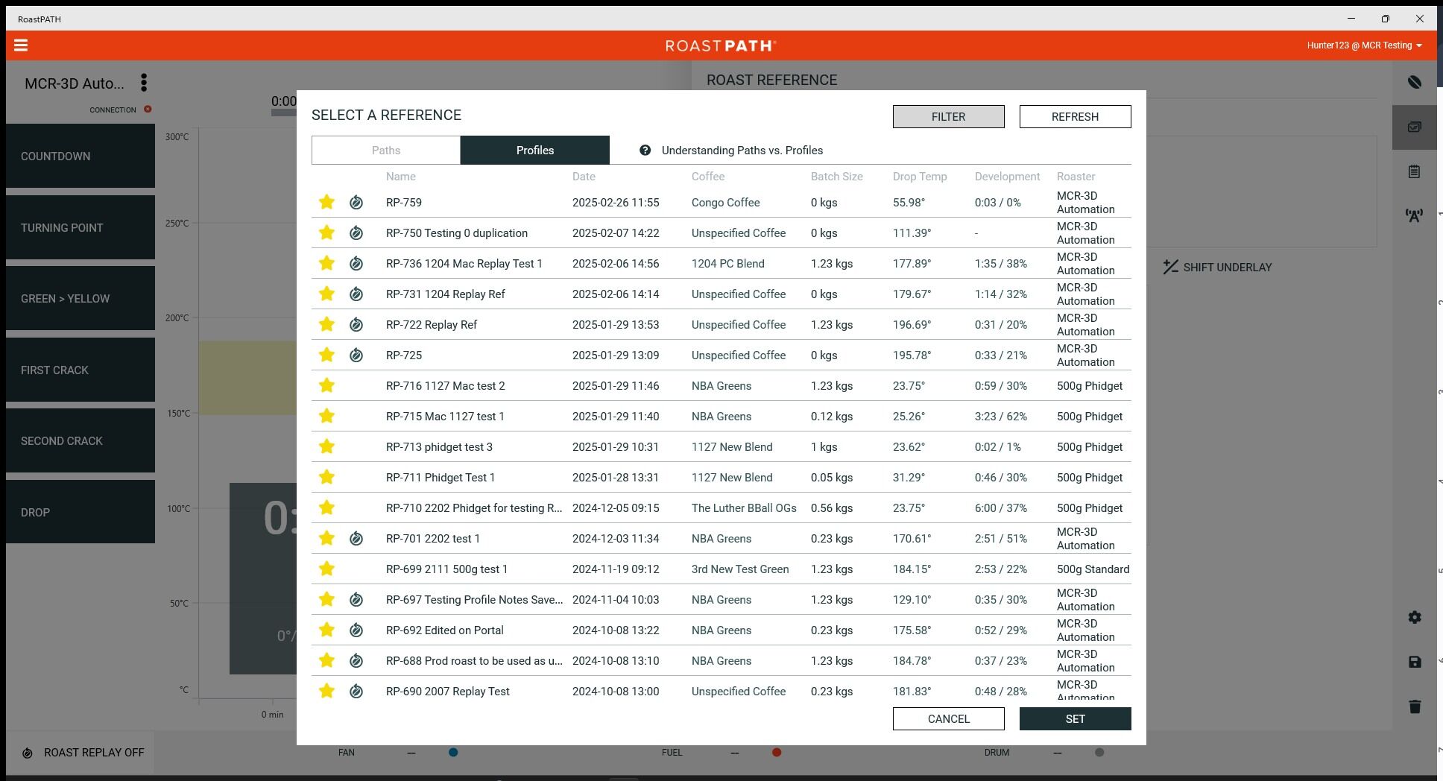Mark the FIRST CRACK event
This screenshot has height=781, width=1443.
80,370
